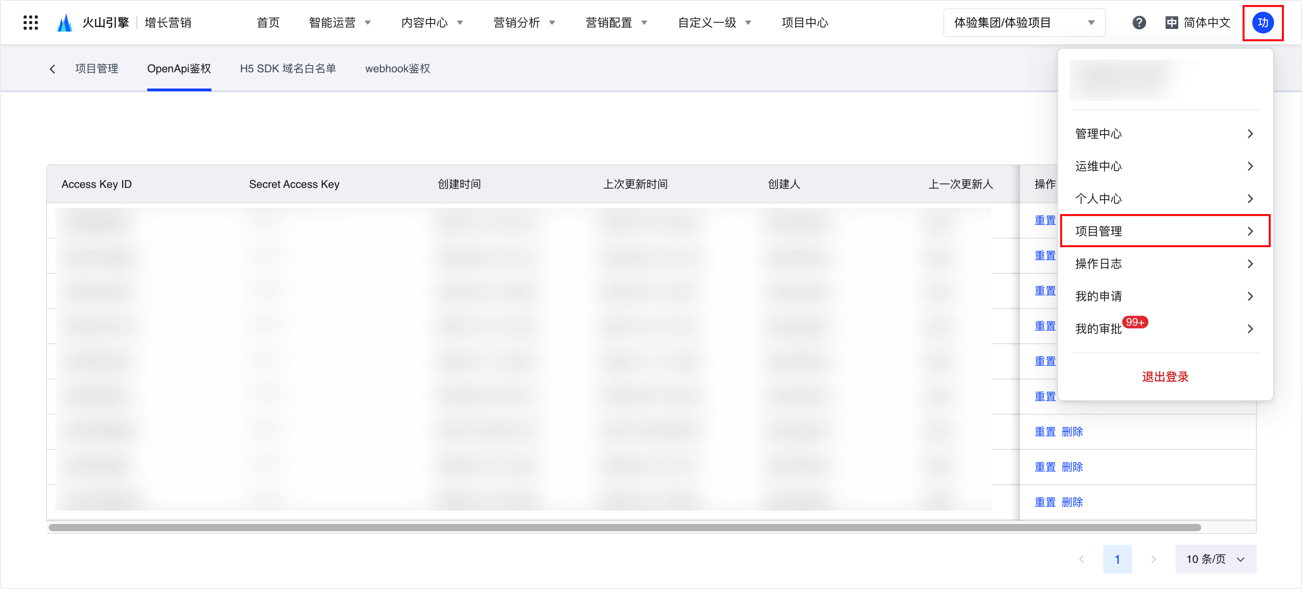Open the help question-mark icon

[x=1139, y=23]
